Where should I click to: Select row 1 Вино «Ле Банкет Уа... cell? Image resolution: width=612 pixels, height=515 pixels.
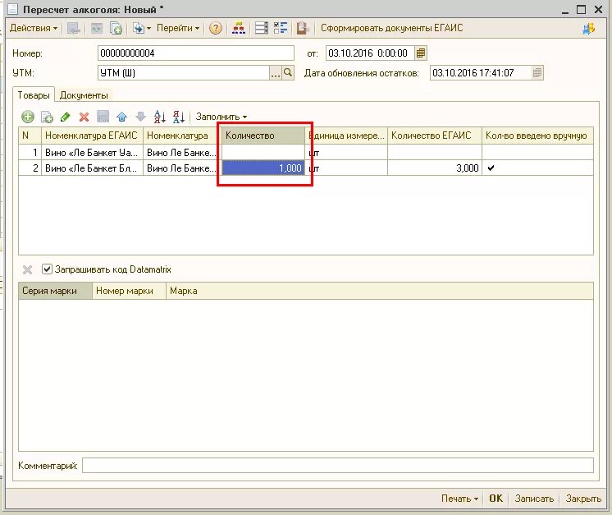92,153
